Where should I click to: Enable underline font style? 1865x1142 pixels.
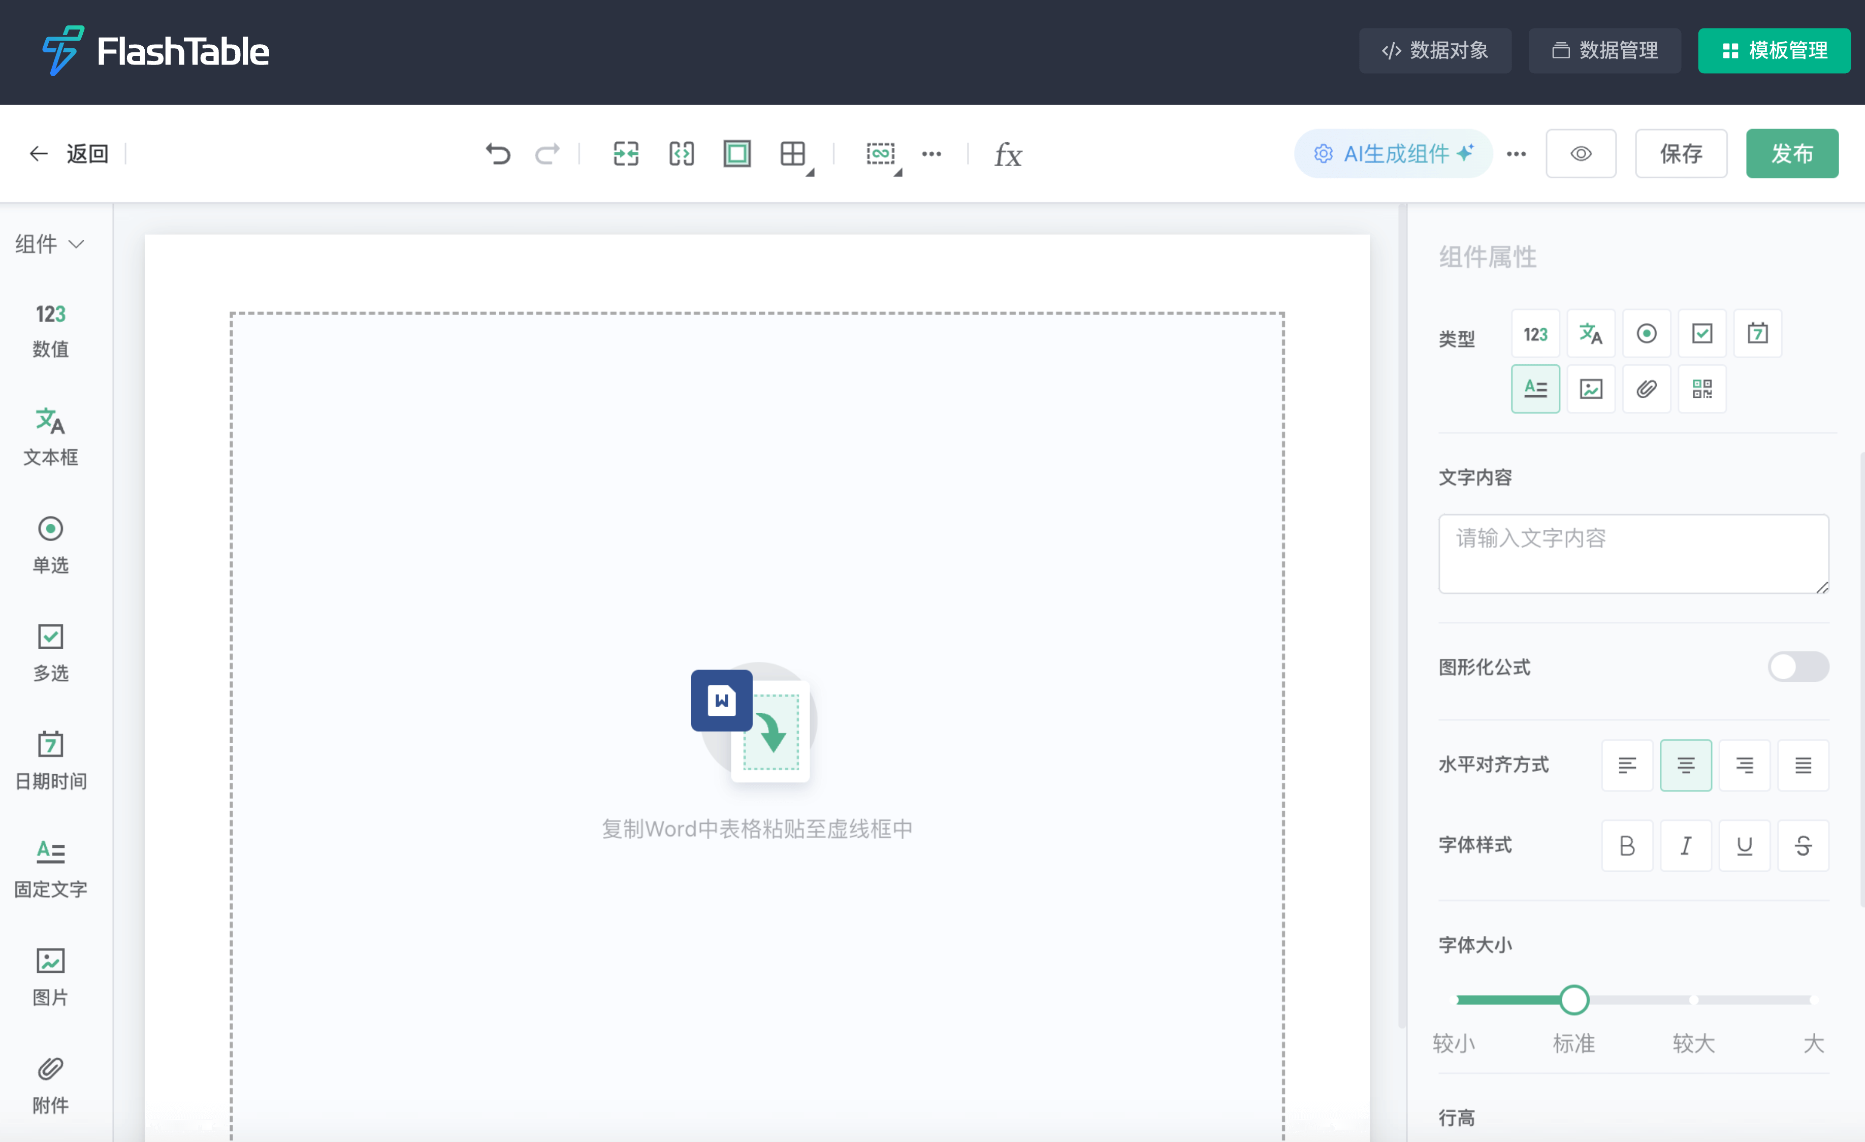click(x=1745, y=846)
